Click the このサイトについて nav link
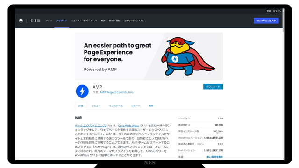 point(134,21)
